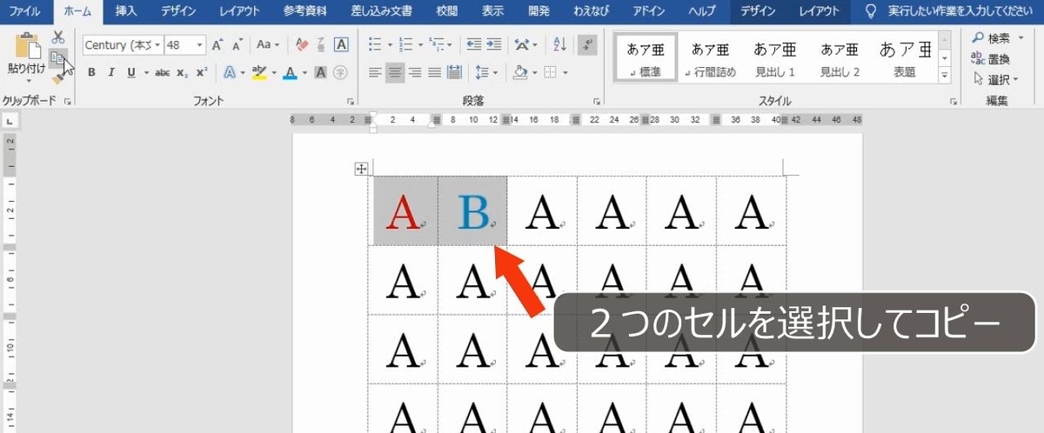The width and height of the screenshot is (1044, 433).
Task: Toggle superscript formatting
Action: pyautogui.click(x=201, y=73)
